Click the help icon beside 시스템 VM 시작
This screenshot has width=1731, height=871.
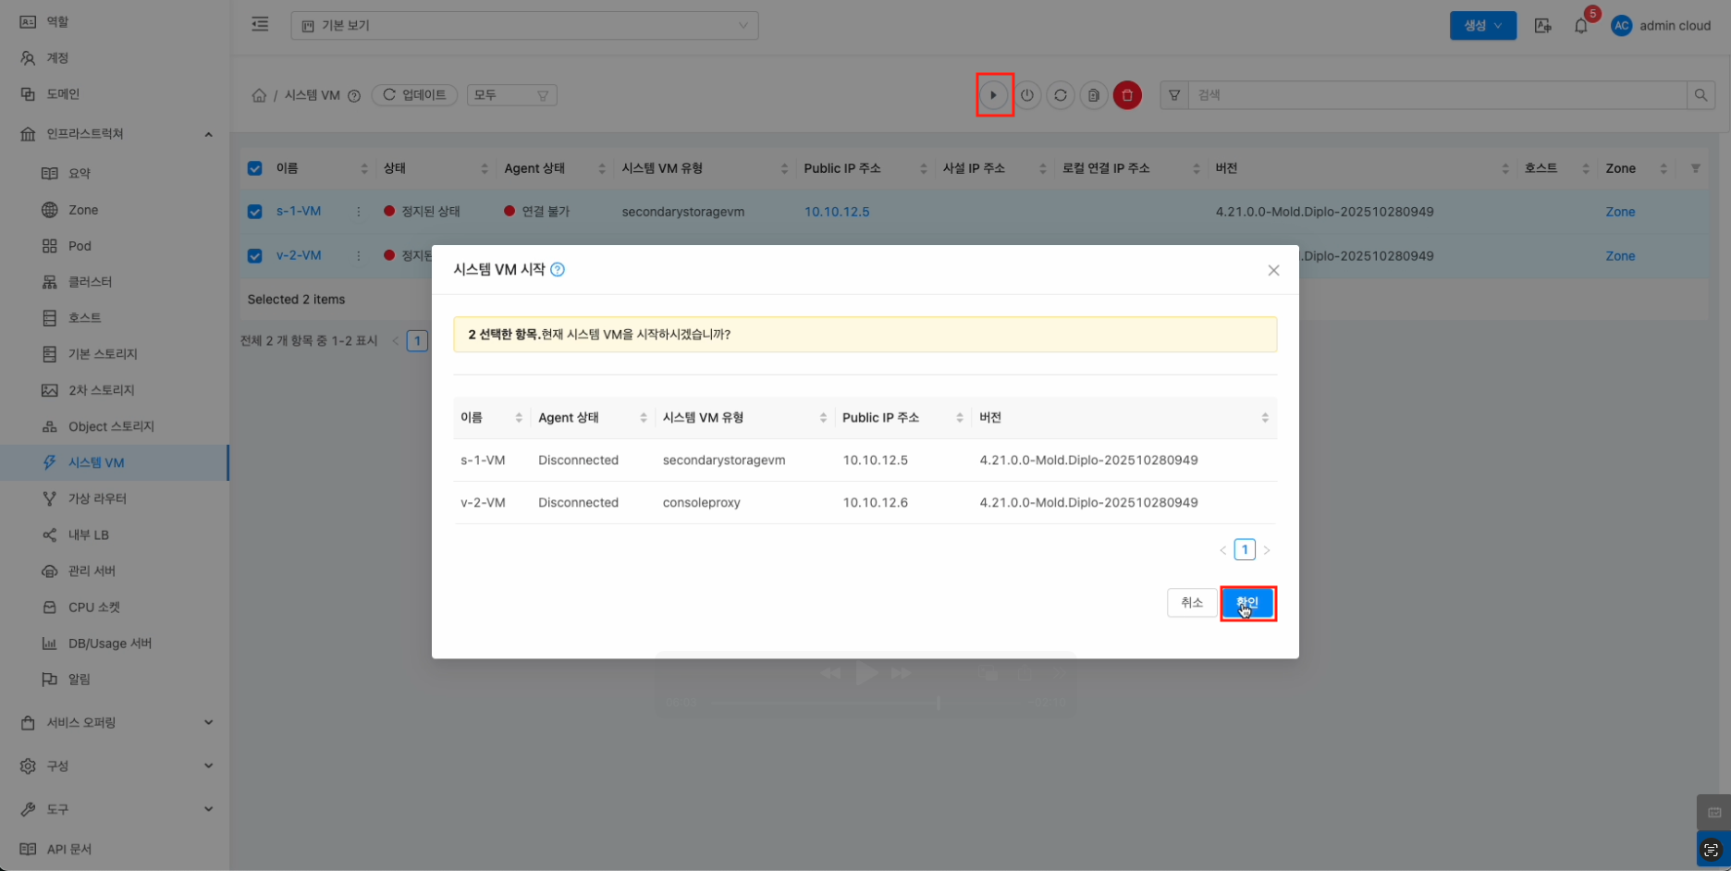[x=558, y=270]
